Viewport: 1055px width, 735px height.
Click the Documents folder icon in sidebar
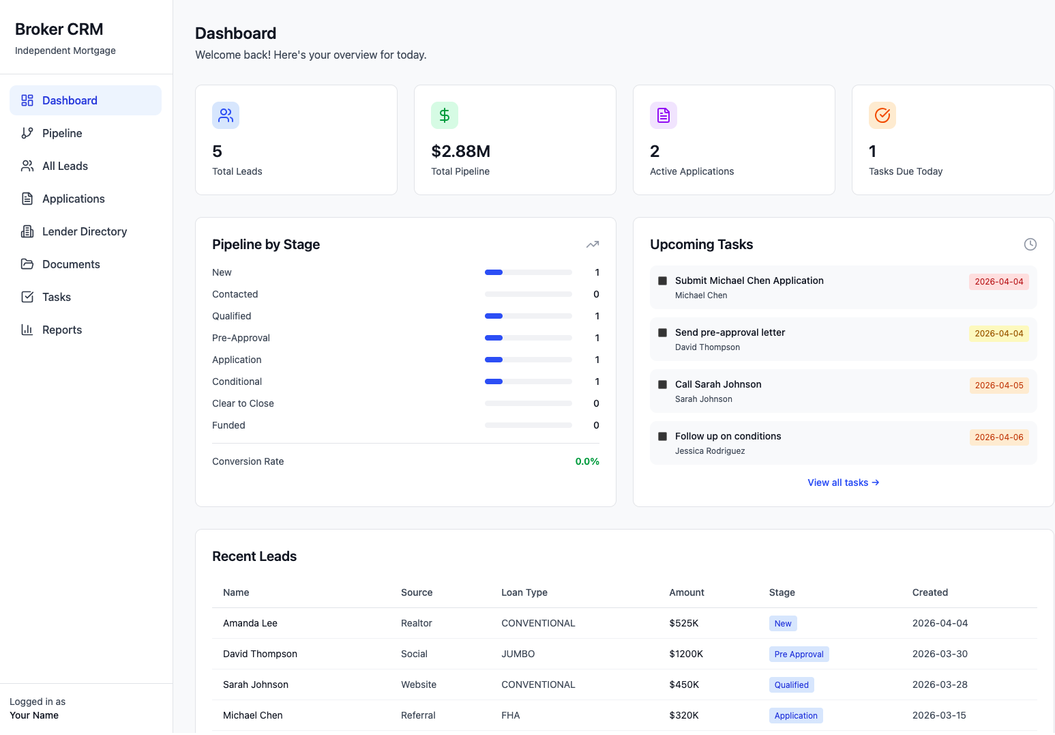click(x=27, y=264)
